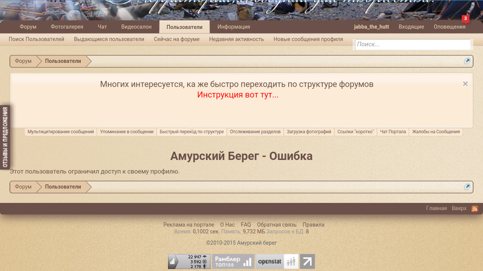Select the Отслеживание разделов notice tab
Image resolution: width=483 pixels, height=271 pixels.
tap(255, 132)
